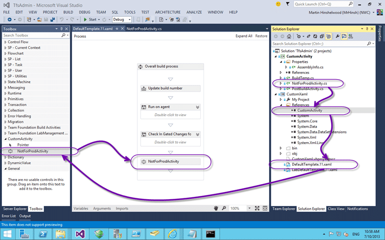This screenshot has height=240, width=385.
Task: Open Visual Studio from the taskbar
Action: (x=80, y=234)
